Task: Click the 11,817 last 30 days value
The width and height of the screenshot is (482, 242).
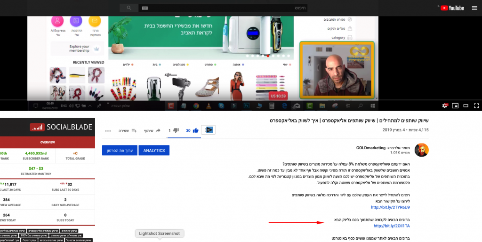Action: (x=10, y=184)
